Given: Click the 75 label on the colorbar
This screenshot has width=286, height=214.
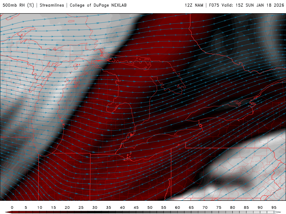Looking at the screenshot, I should click(x=219, y=208).
